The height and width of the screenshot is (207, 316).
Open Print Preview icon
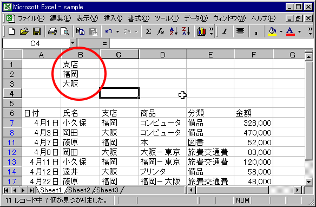pos(65,31)
